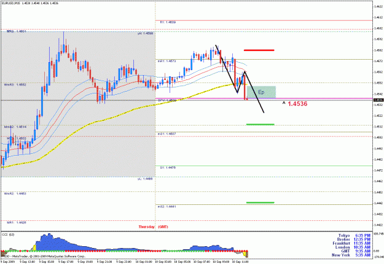Click the New York 5:35 AM clock row
The image size is (384, 264).
point(351,255)
